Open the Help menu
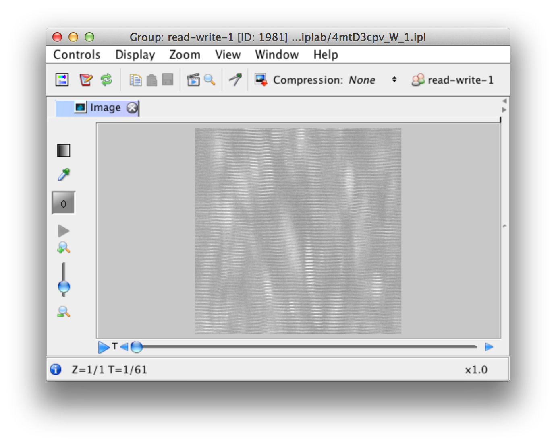Screen dimensions: 556x445 326,54
